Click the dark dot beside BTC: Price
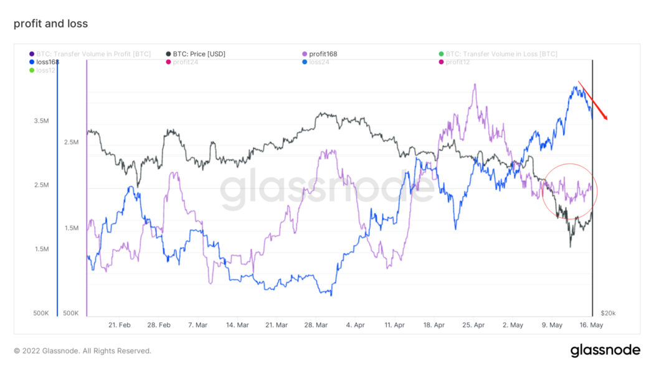 click(x=169, y=54)
